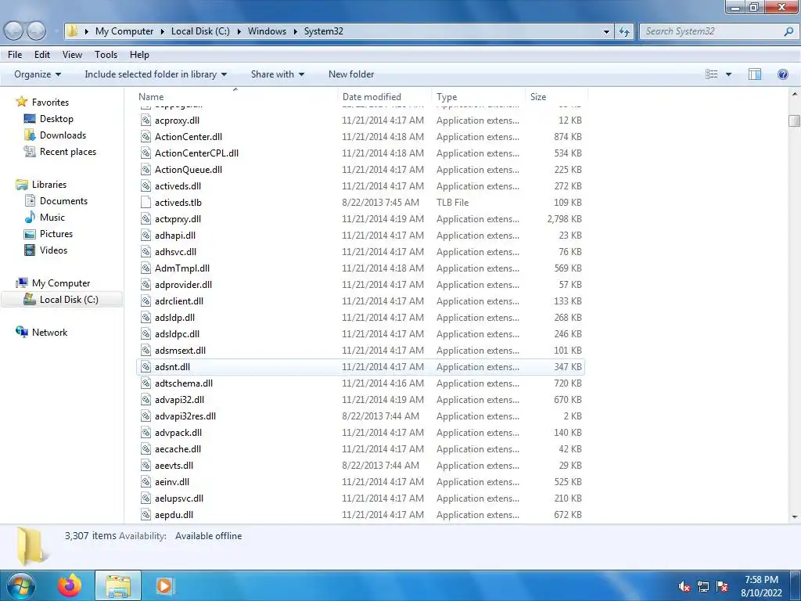This screenshot has height=601, width=801.
Task: Click the file icon of activeds.tlb
Action: (x=145, y=203)
